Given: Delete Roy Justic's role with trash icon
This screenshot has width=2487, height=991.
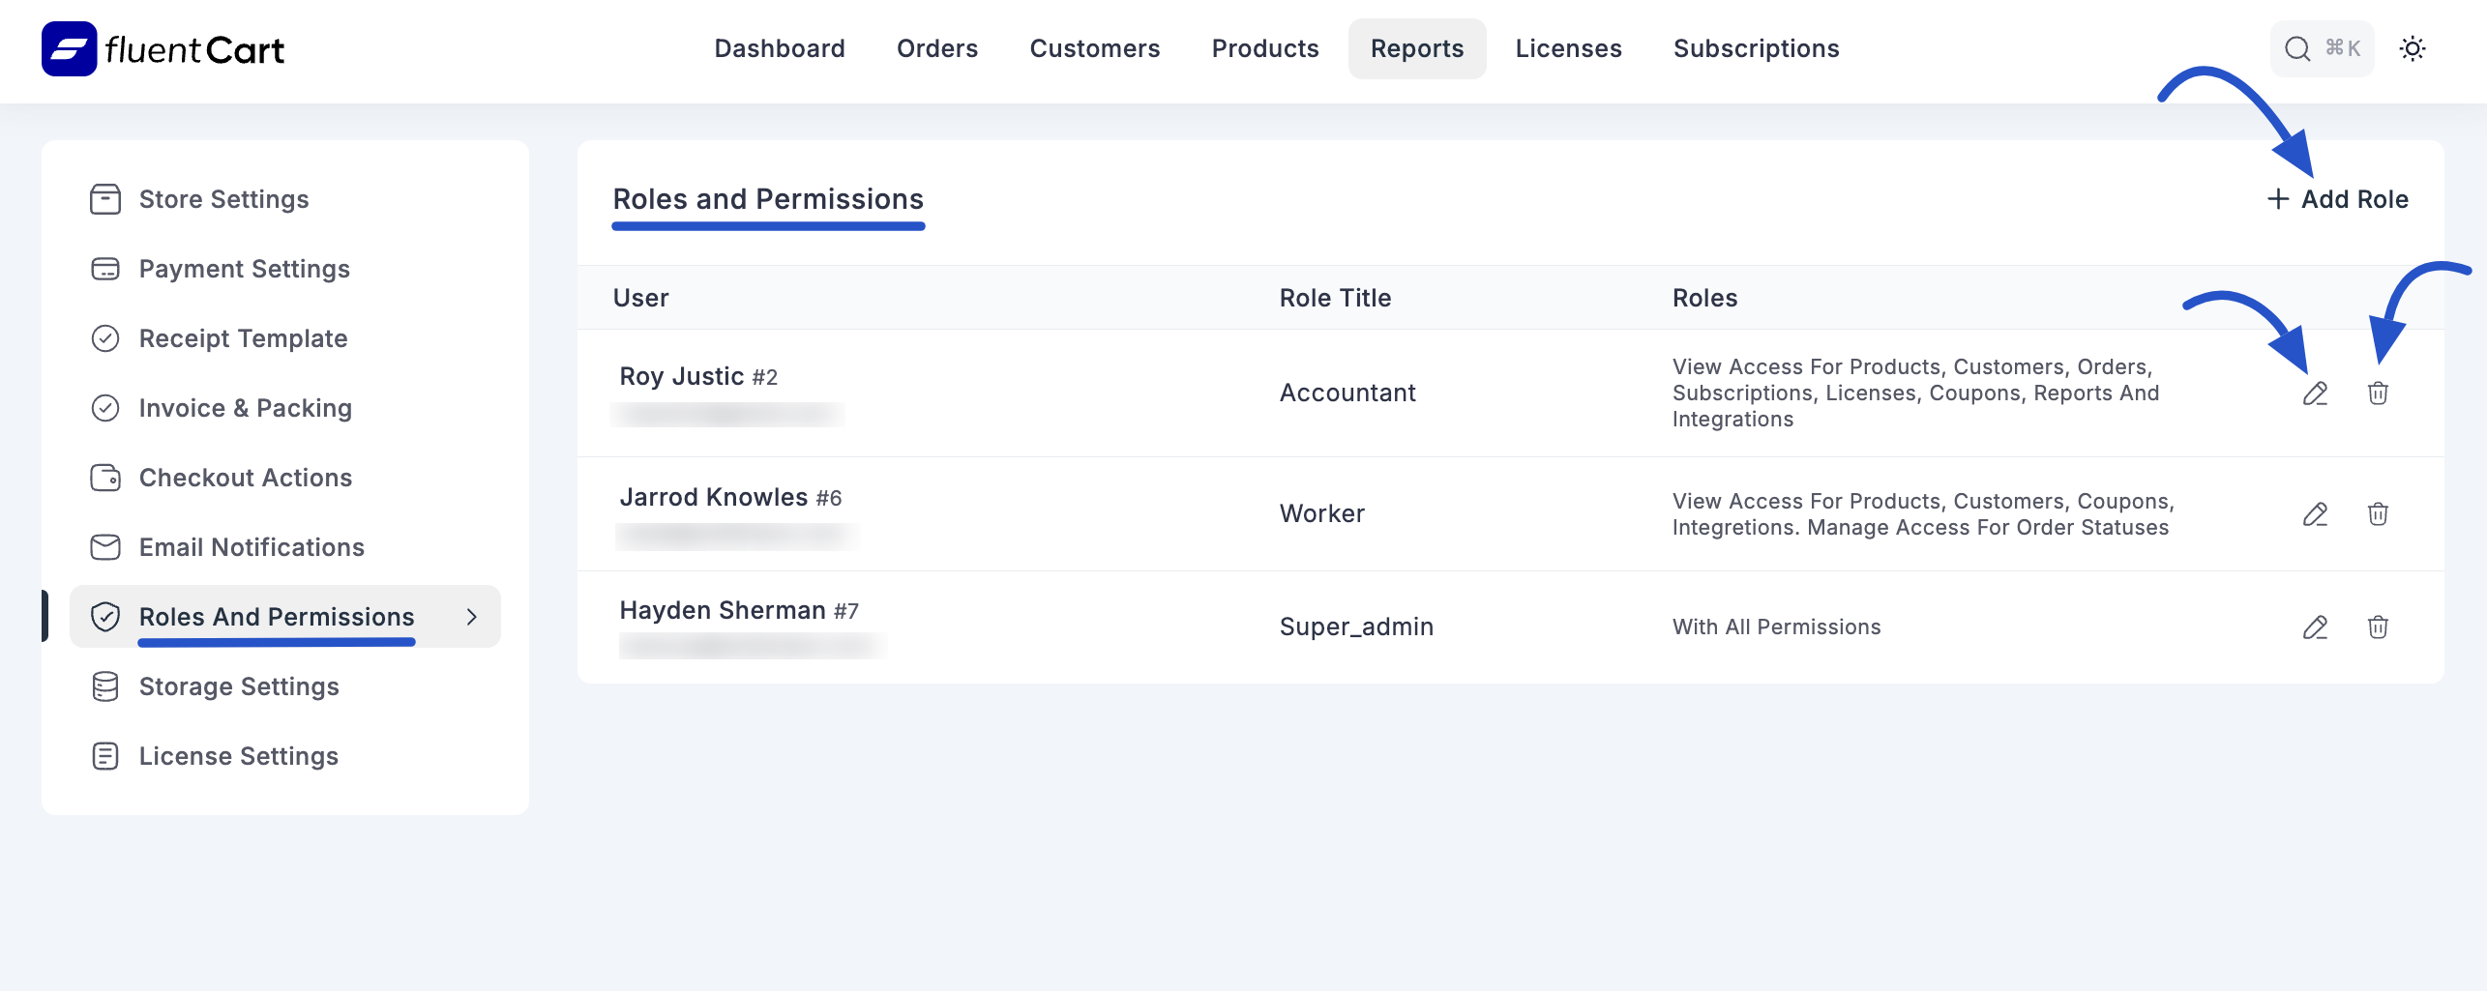Looking at the screenshot, I should pyautogui.click(x=2380, y=393).
